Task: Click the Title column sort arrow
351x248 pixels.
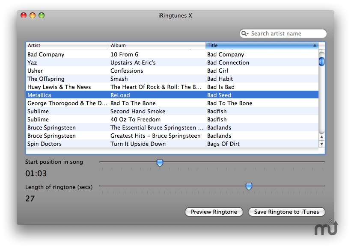Action: [315, 45]
